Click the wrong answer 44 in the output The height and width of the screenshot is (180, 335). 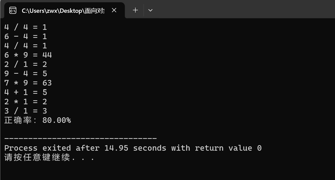pos(47,55)
